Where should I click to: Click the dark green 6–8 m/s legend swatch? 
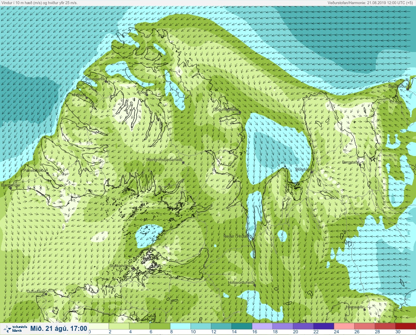coord(160,326)
